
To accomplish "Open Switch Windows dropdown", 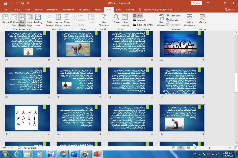I will point(190,20).
